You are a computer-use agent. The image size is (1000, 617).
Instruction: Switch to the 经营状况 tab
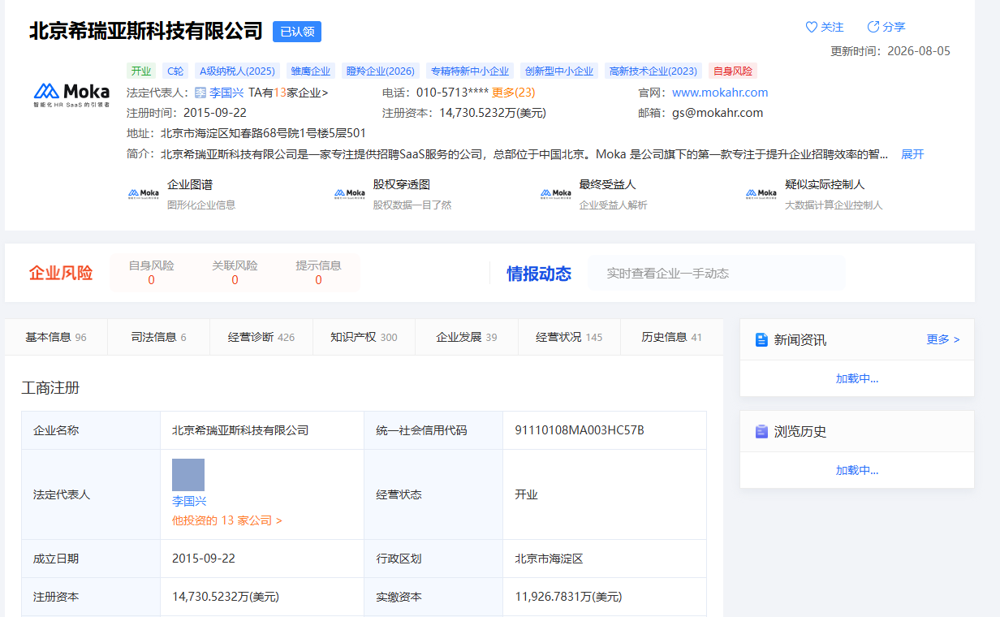point(569,337)
